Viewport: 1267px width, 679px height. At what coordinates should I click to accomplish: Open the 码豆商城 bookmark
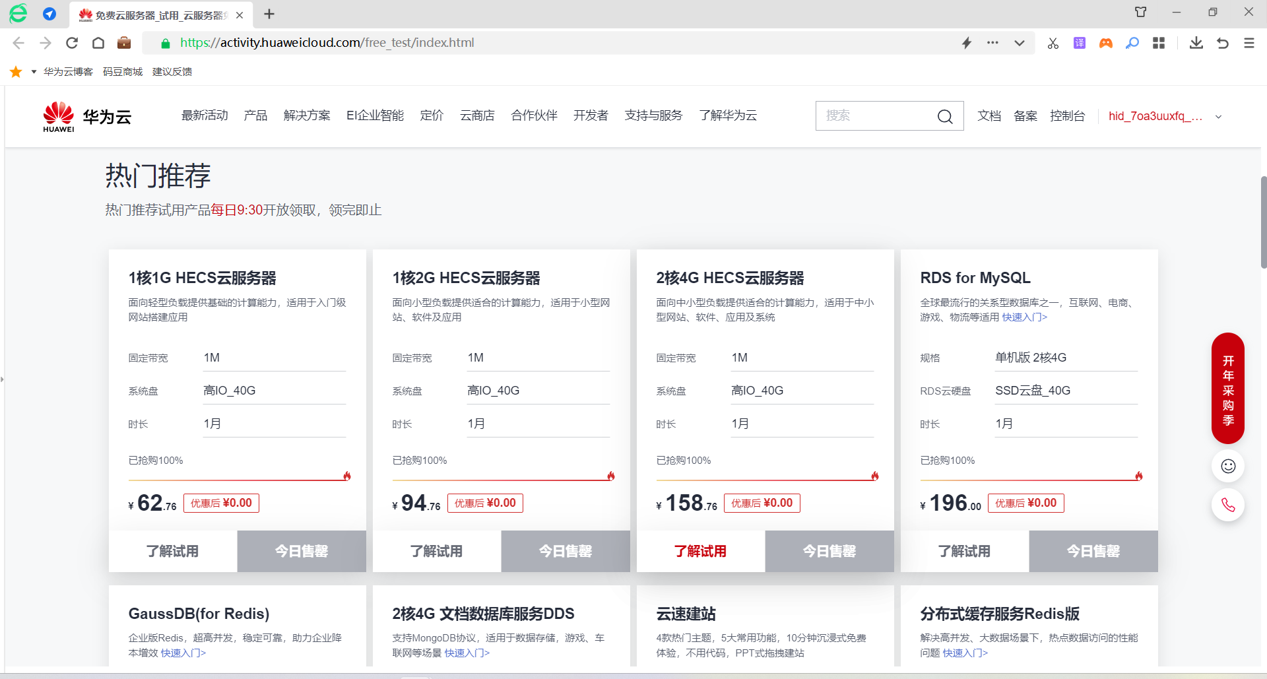coord(123,72)
